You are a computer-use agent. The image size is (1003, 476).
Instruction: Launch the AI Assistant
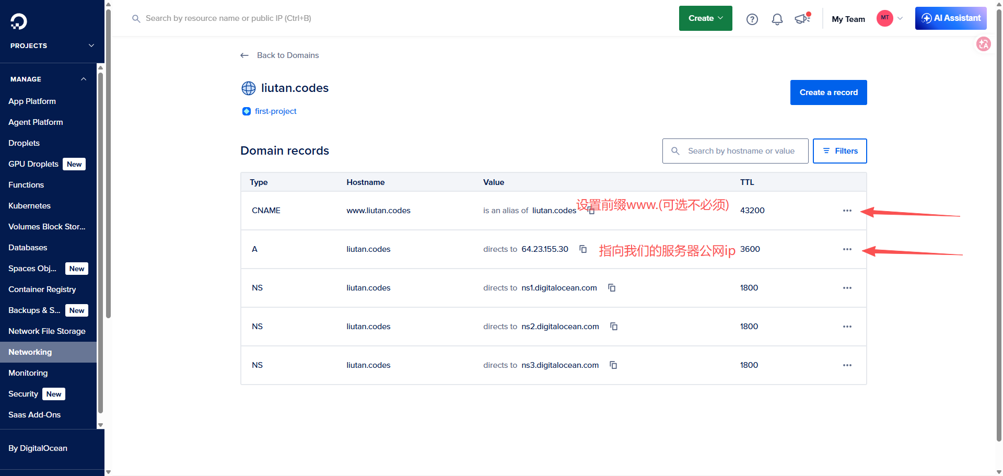951,18
